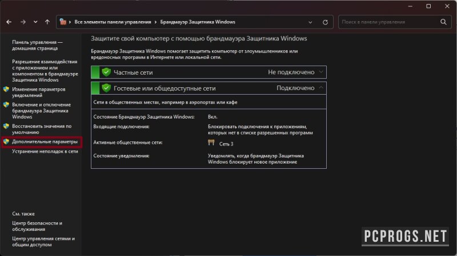457x256 pixels.
Task: Click 'Активные общественные сети:' label
Action: pyautogui.click(x=128, y=143)
